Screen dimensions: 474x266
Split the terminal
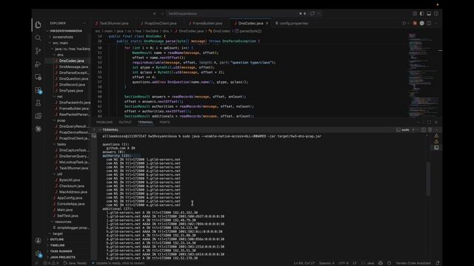click(x=424, y=130)
